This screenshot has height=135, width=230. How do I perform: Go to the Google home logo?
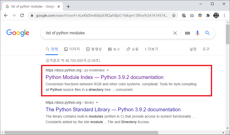point(18,33)
